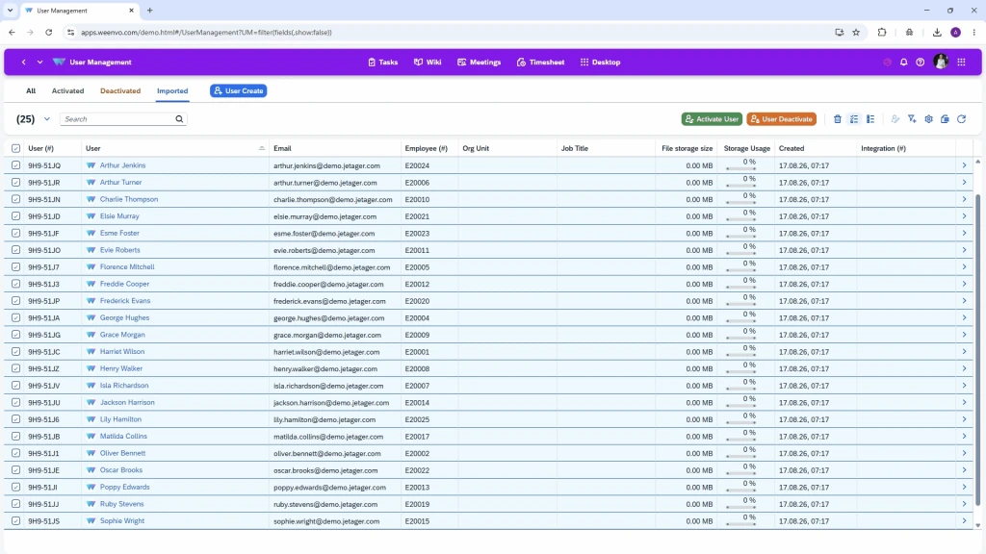Expand Harriet Wilson row details chevron
The height and width of the screenshot is (554, 986).
964,352
